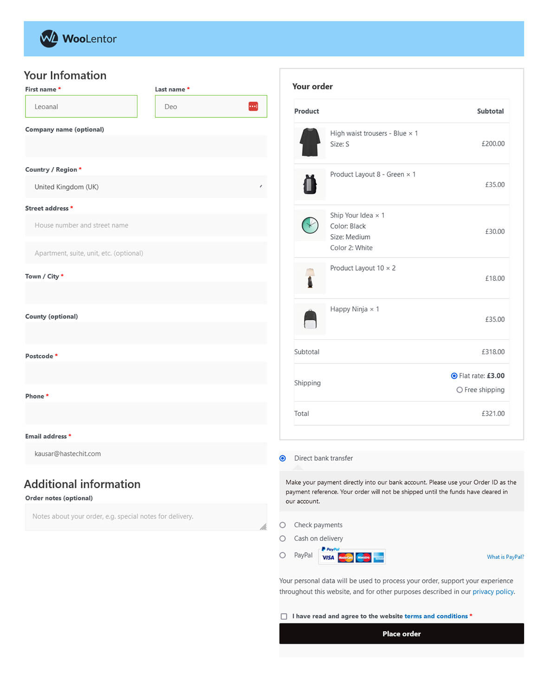557x680 pixels.
Task: Click the £30.00 price value
Action: coord(495,232)
